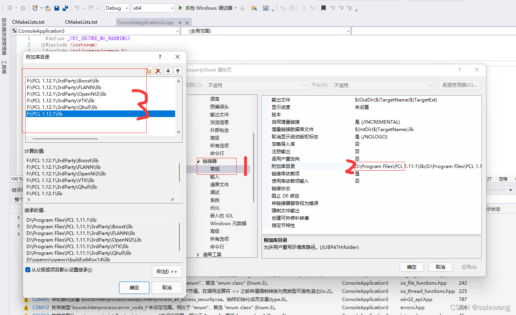The image size is (516, 315).
Task: Select 清单文件 in the property tree
Action: coord(219,184)
